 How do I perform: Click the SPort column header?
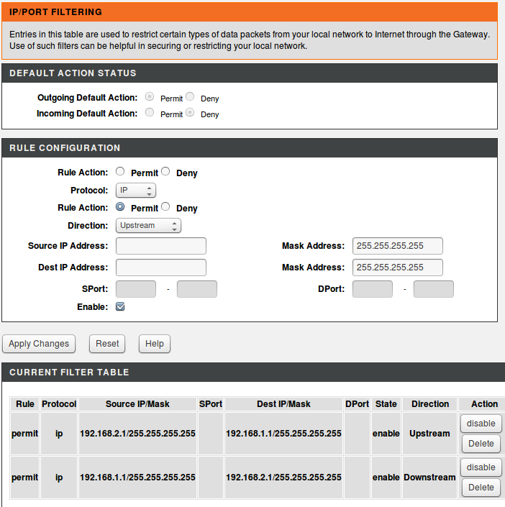pyautogui.click(x=211, y=404)
